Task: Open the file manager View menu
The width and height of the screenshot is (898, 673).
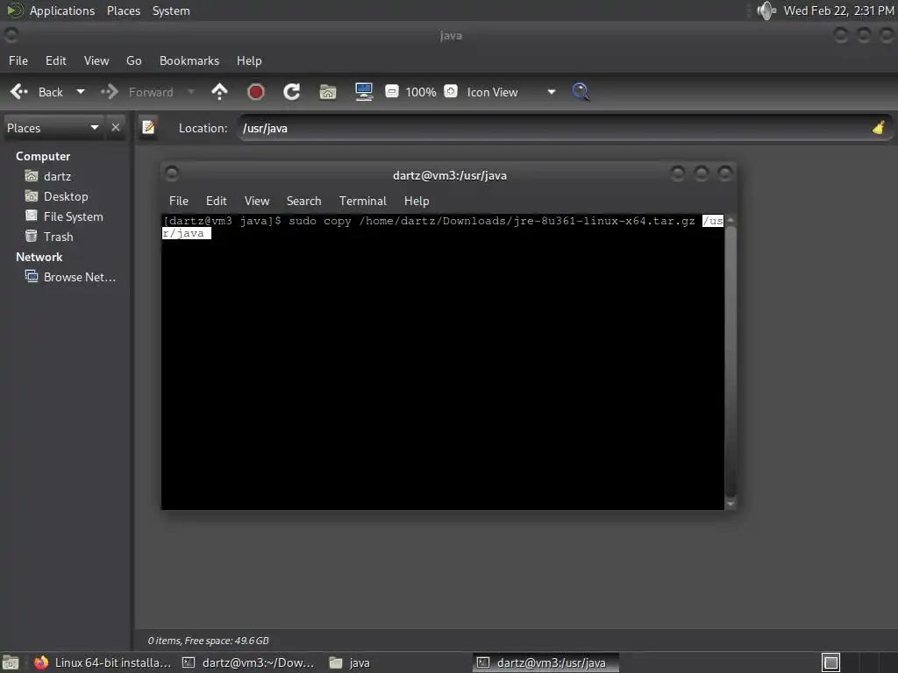Action: 96,60
